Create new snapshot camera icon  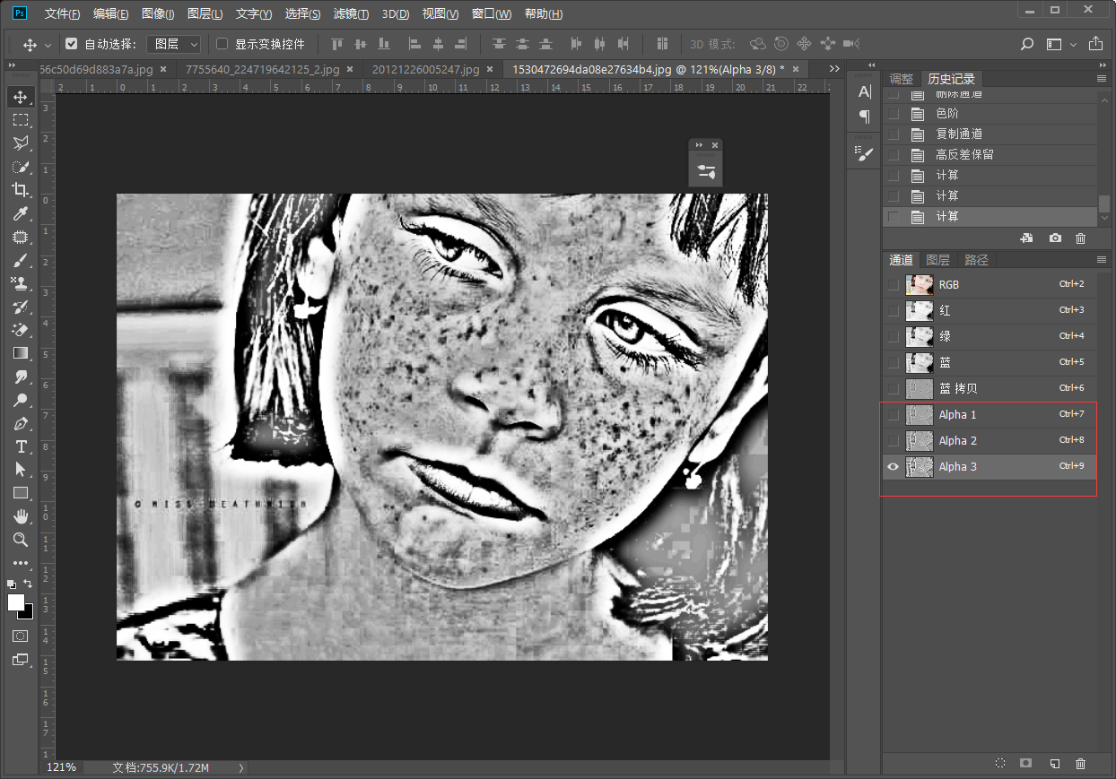1055,238
